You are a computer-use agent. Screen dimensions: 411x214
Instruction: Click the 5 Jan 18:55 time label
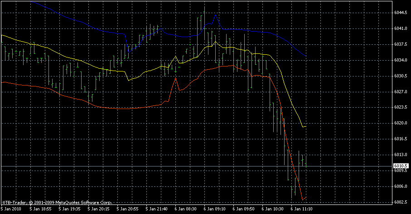tap(40, 209)
